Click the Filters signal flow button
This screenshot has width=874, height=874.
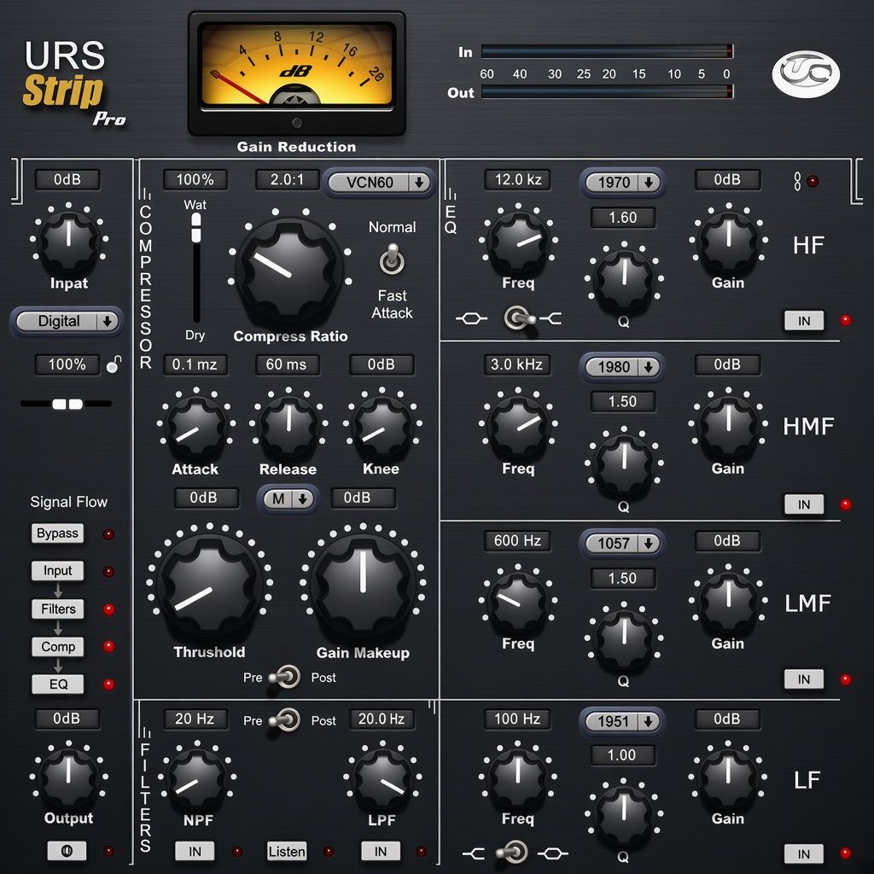[57, 609]
